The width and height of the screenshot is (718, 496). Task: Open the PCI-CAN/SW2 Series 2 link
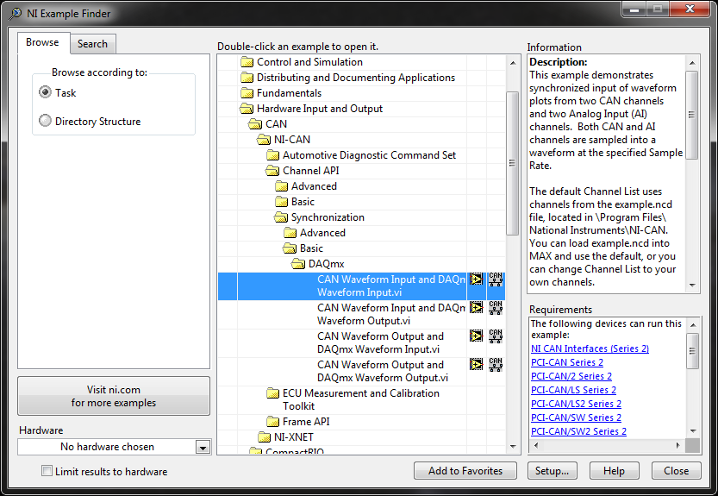[579, 431]
